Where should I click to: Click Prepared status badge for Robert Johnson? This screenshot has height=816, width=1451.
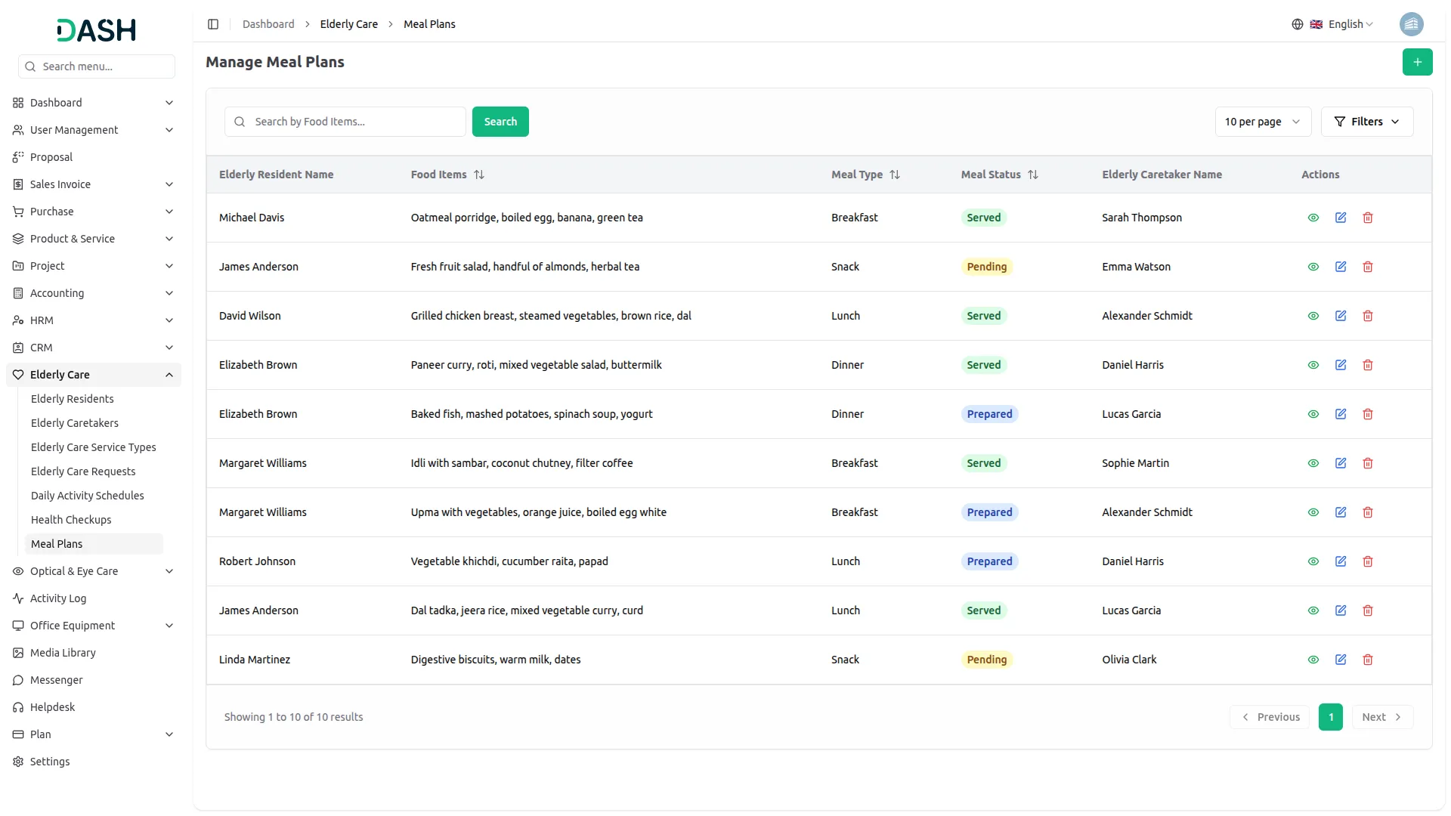coord(989,561)
